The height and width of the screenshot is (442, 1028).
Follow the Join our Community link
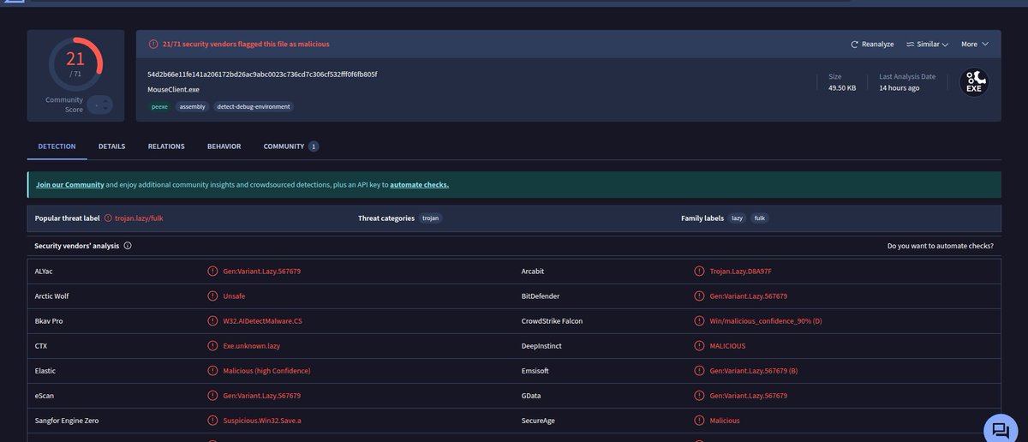tap(70, 184)
